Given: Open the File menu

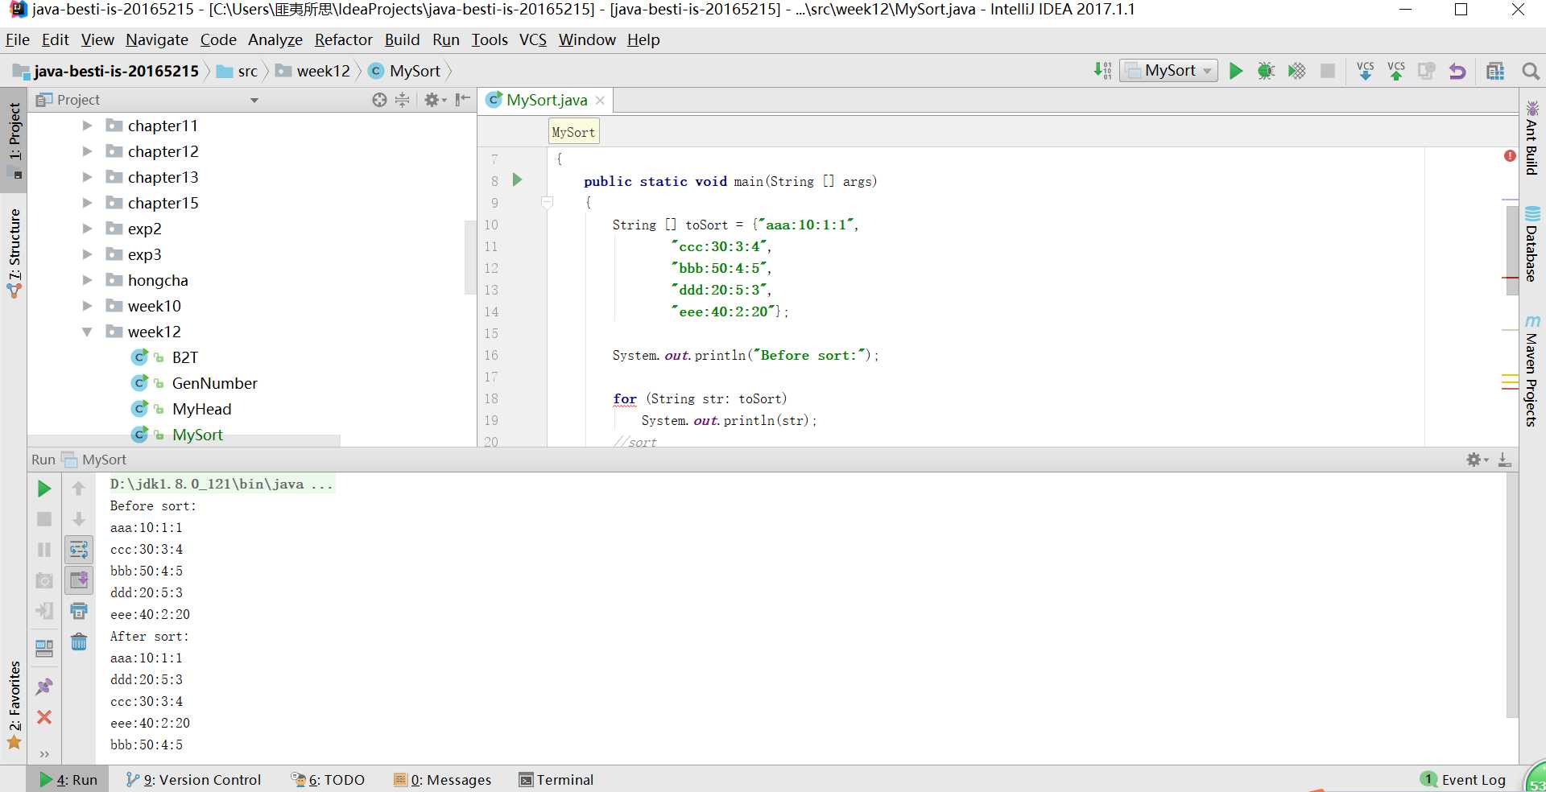Looking at the screenshot, I should pyautogui.click(x=17, y=39).
